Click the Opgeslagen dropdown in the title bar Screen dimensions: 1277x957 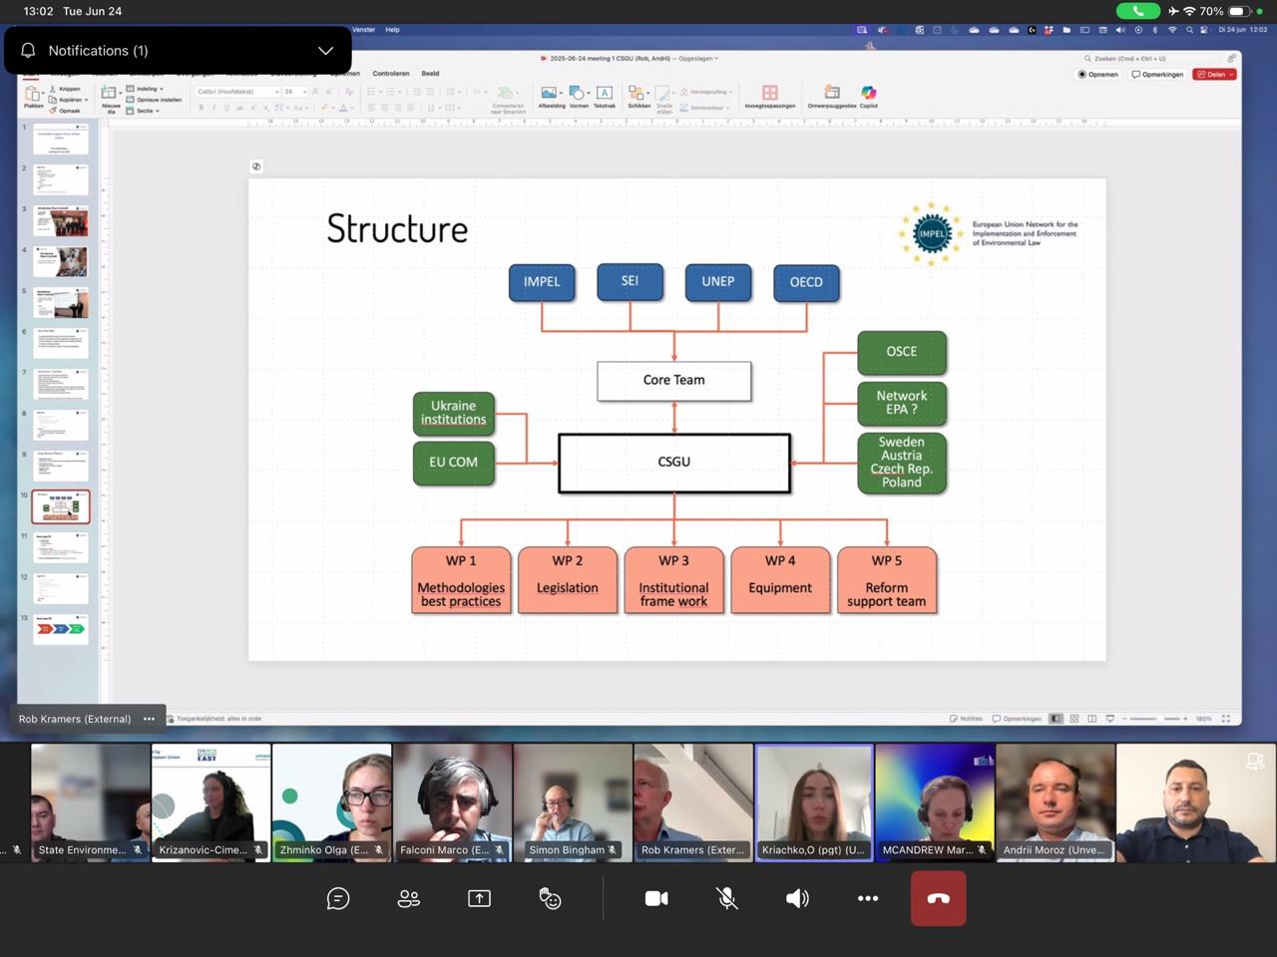(698, 58)
